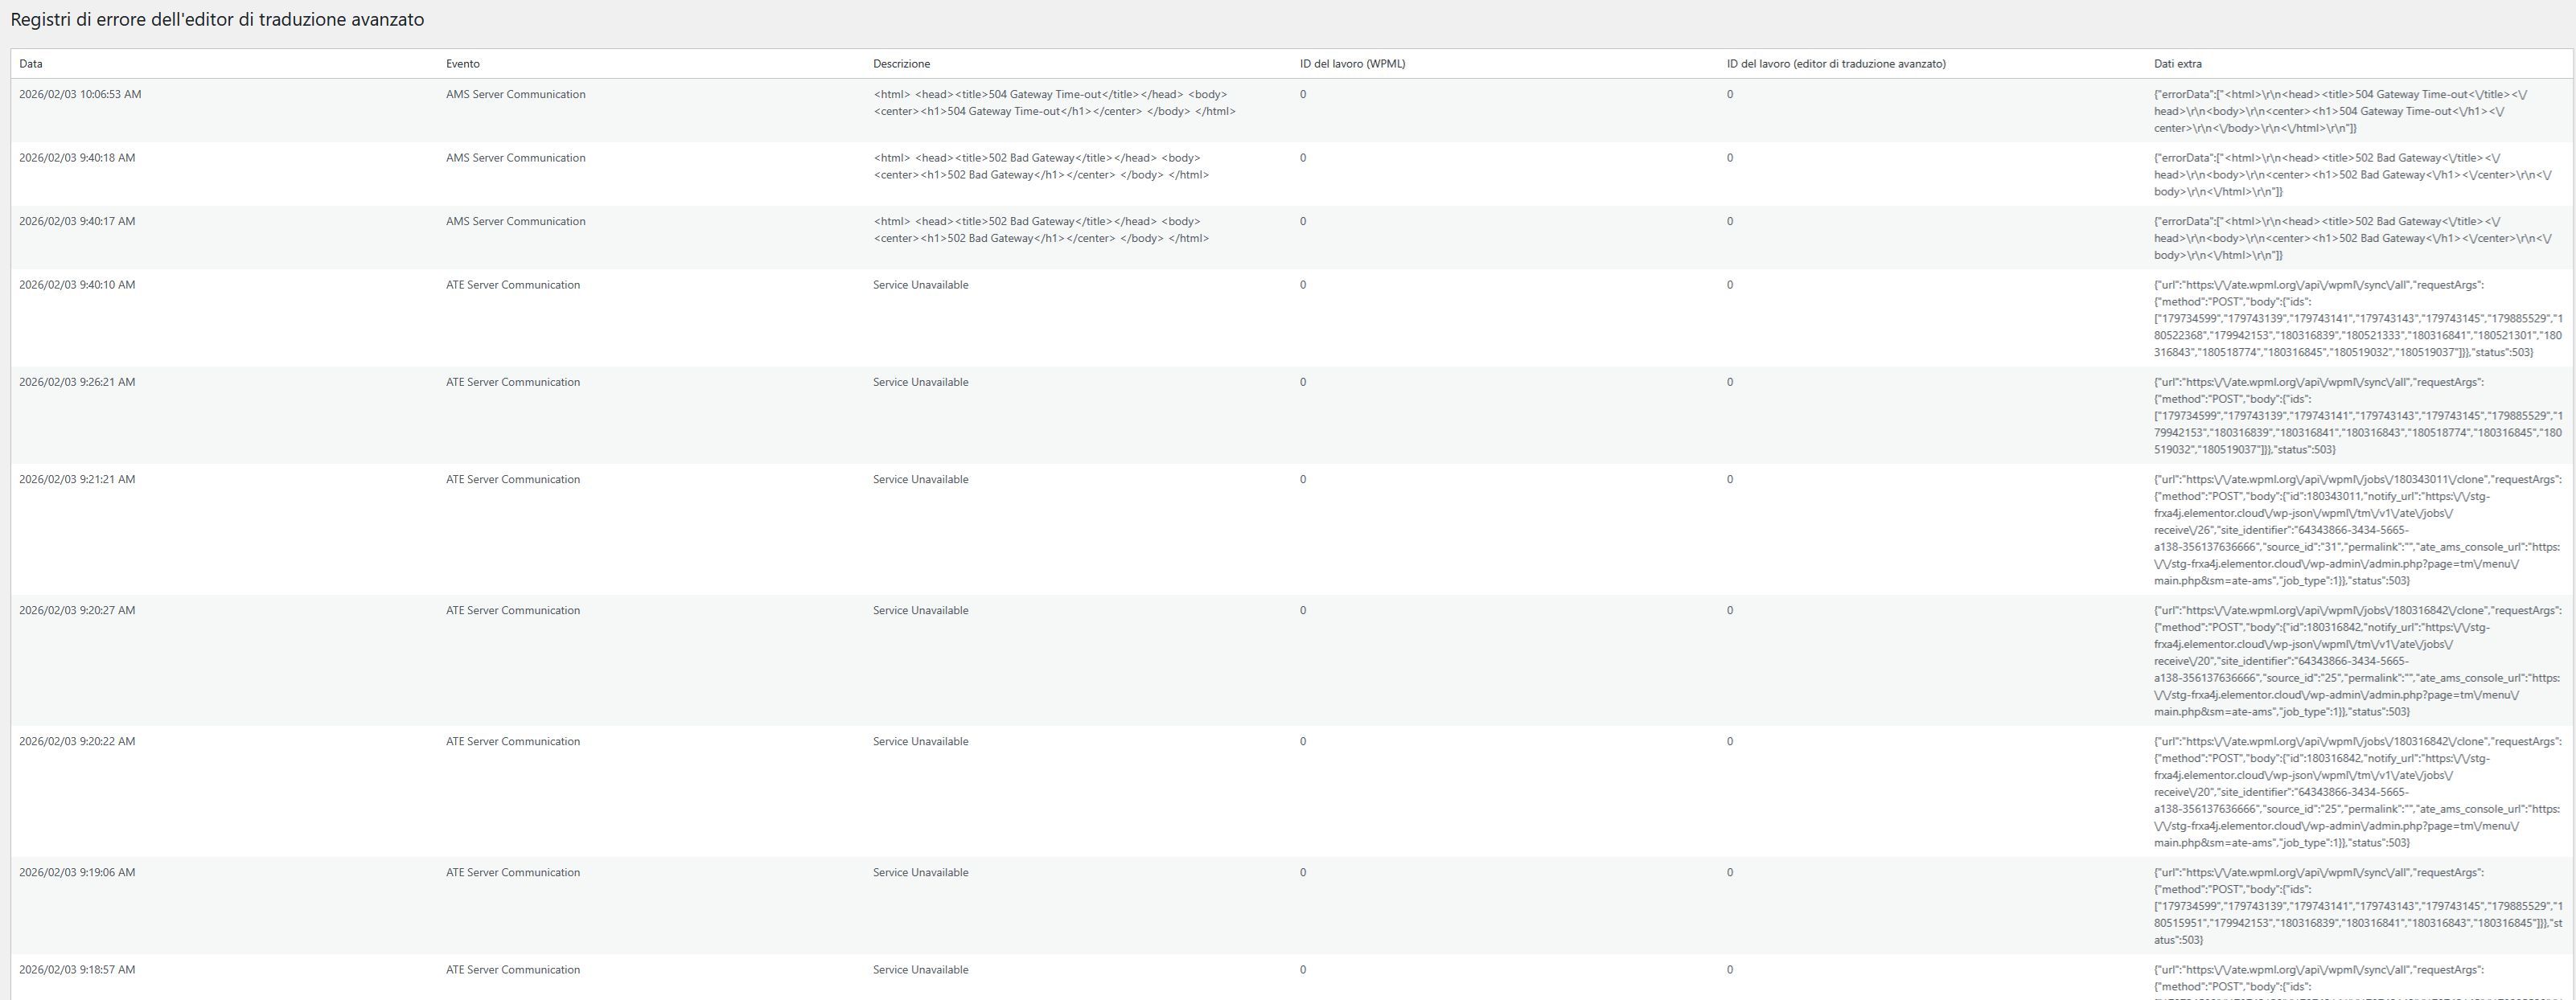2576x1000 pixels.
Task: Click extra data errorData cell for 504 row
Action: pyautogui.click(x=2340, y=111)
